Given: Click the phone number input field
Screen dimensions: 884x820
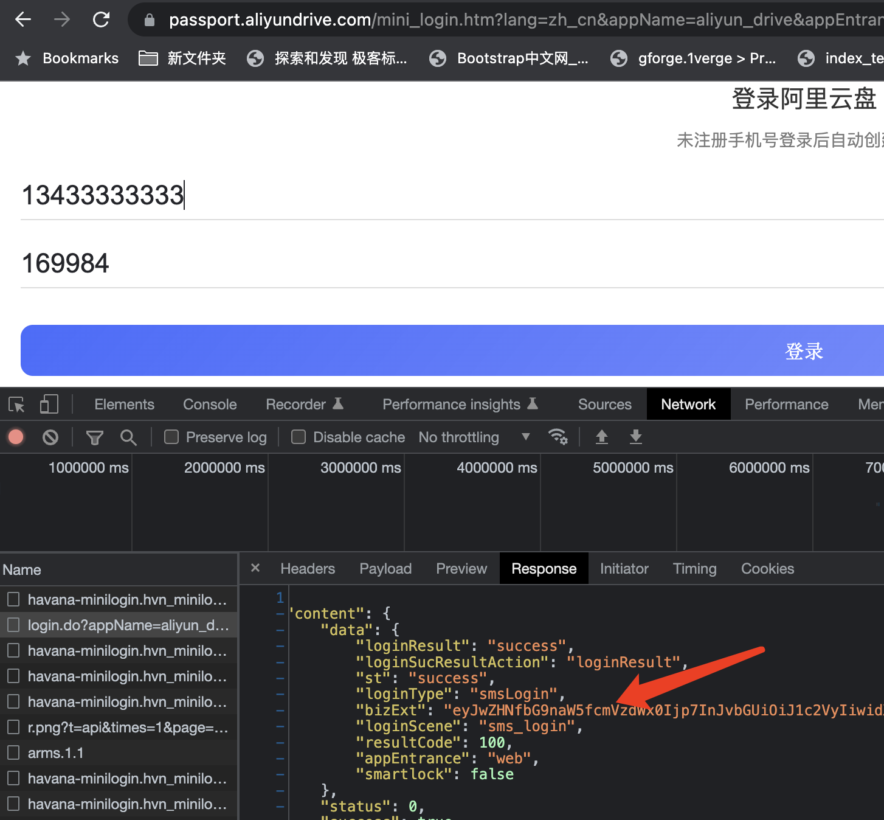Looking at the screenshot, I should (243, 196).
